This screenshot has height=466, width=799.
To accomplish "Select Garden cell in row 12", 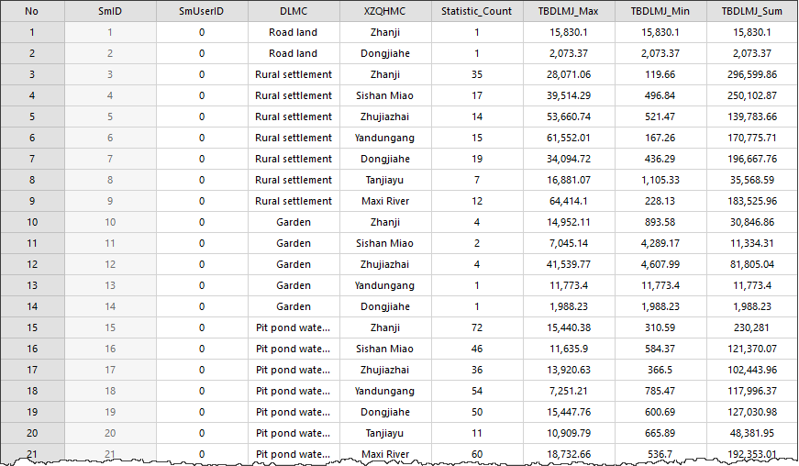I will point(294,264).
